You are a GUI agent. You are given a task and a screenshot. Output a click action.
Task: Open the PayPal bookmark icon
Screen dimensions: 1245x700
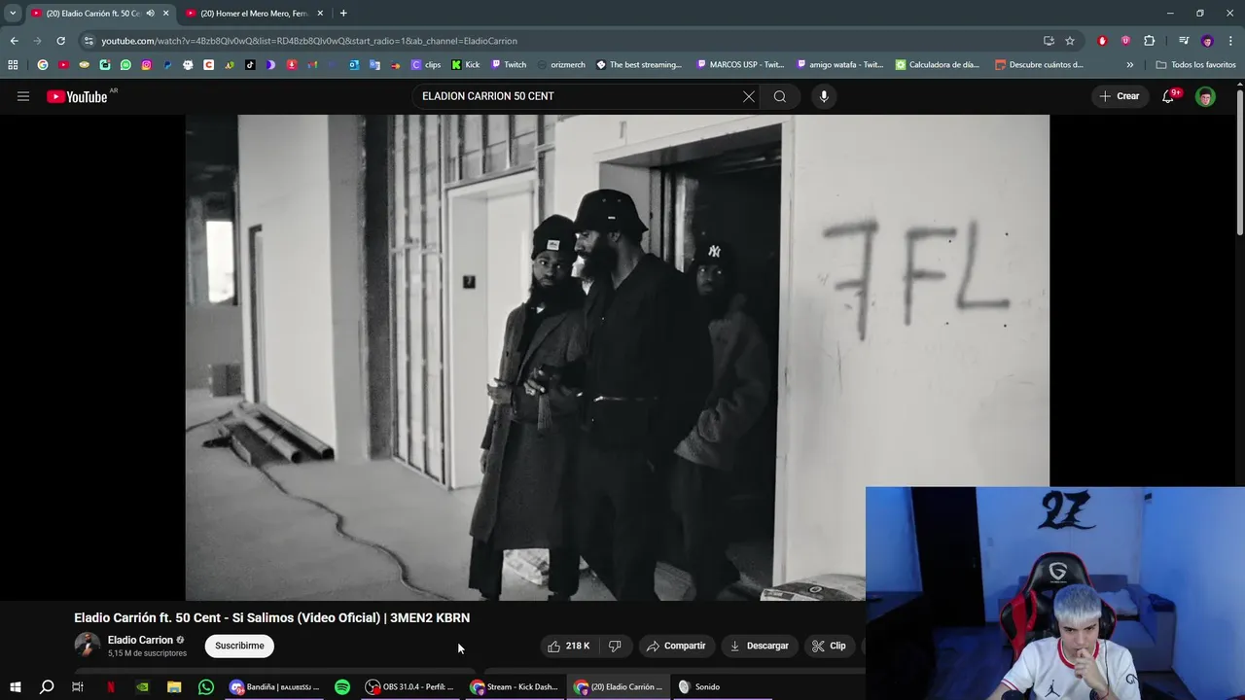167,65
